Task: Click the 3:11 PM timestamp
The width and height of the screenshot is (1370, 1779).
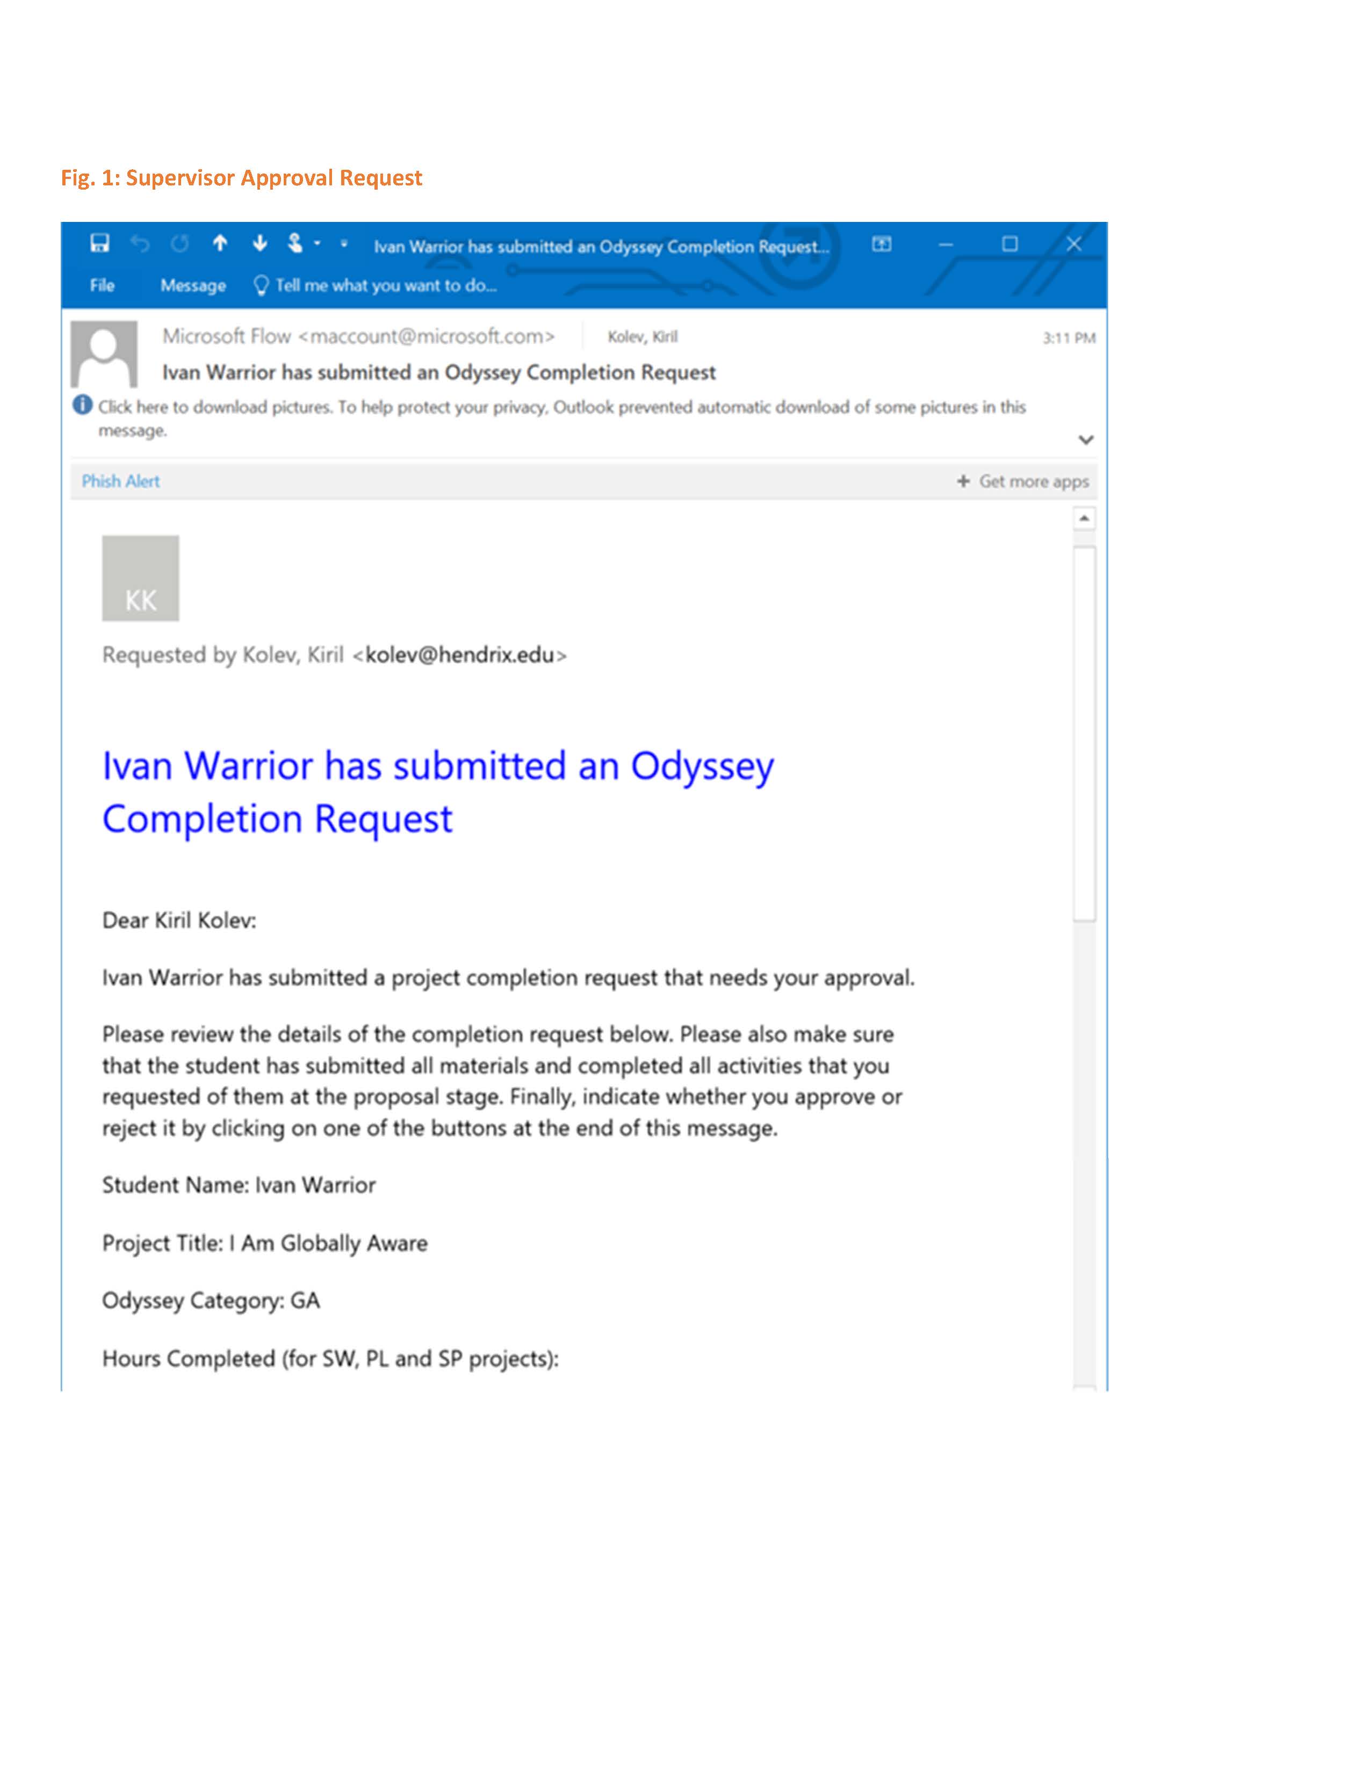Action: (x=1069, y=338)
